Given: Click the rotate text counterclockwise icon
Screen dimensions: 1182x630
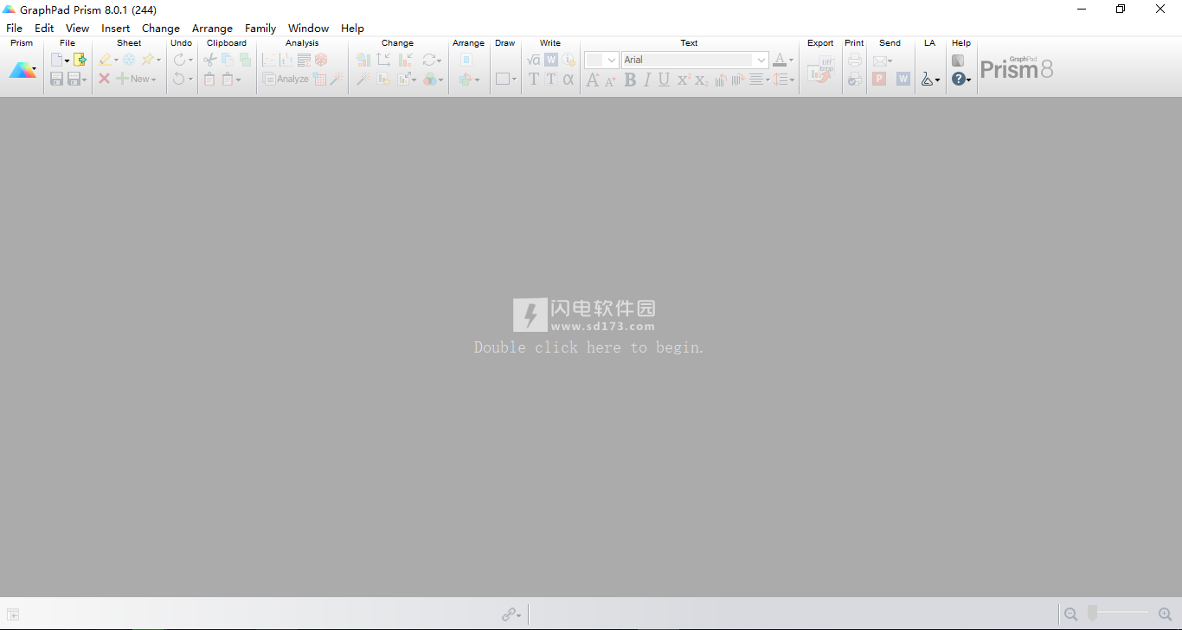Looking at the screenshot, I should coord(720,80).
